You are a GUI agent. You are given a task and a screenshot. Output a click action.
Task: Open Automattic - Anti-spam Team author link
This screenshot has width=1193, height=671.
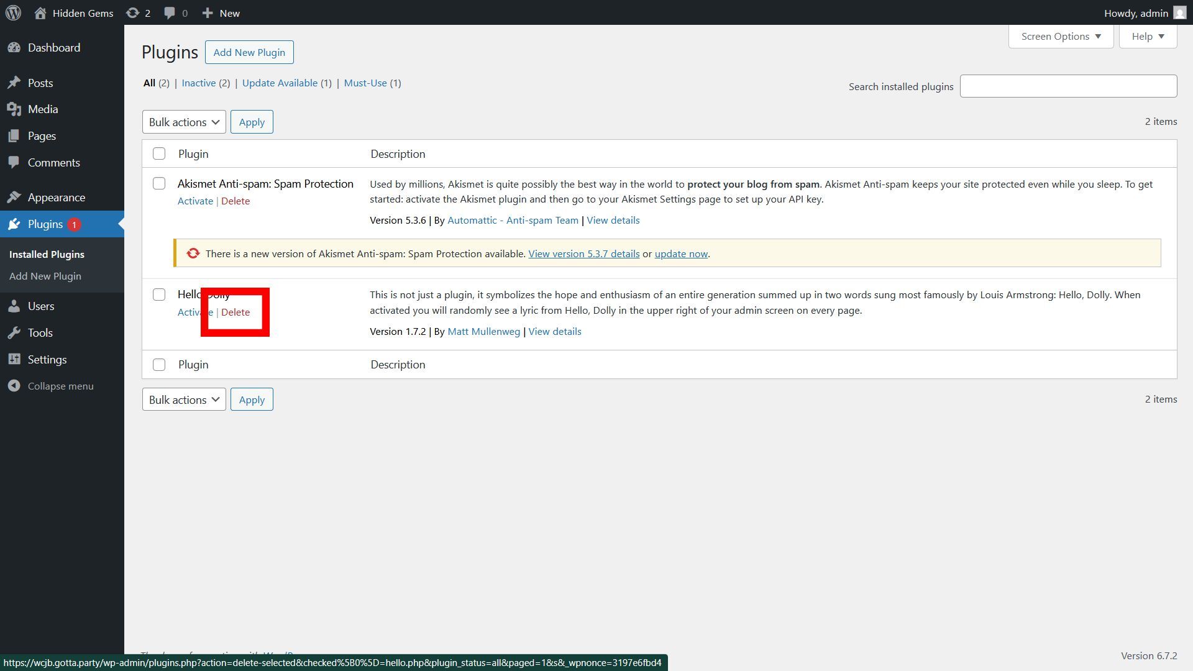pos(513,220)
